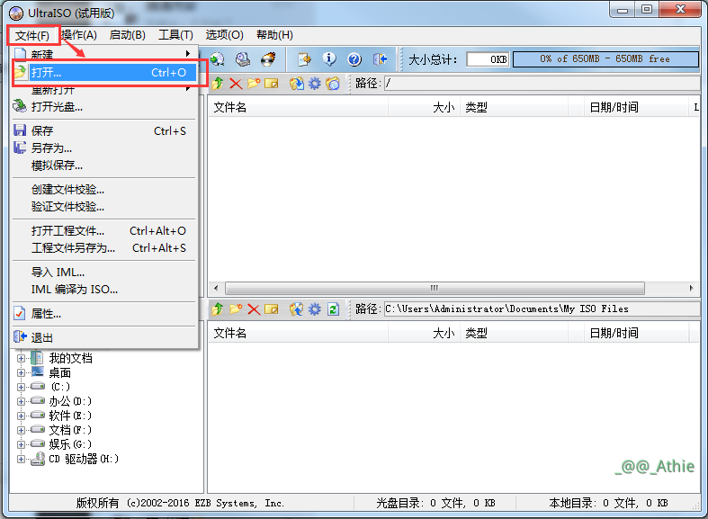Choose 保存 Ctrl+S menu entry
Image resolution: width=708 pixels, height=519 pixels.
[x=104, y=131]
